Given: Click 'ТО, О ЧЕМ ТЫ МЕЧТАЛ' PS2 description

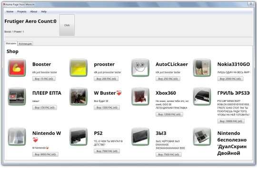Looking at the screenshot, I should (x=108, y=143).
